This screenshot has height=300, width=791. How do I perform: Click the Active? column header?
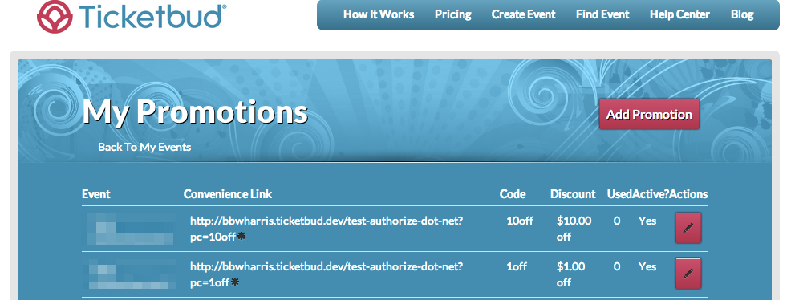[x=651, y=194]
